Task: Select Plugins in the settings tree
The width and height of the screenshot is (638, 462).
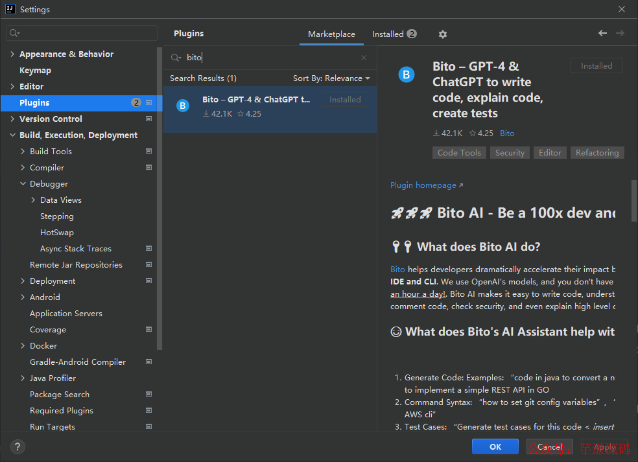Action: tap(82, 103)
